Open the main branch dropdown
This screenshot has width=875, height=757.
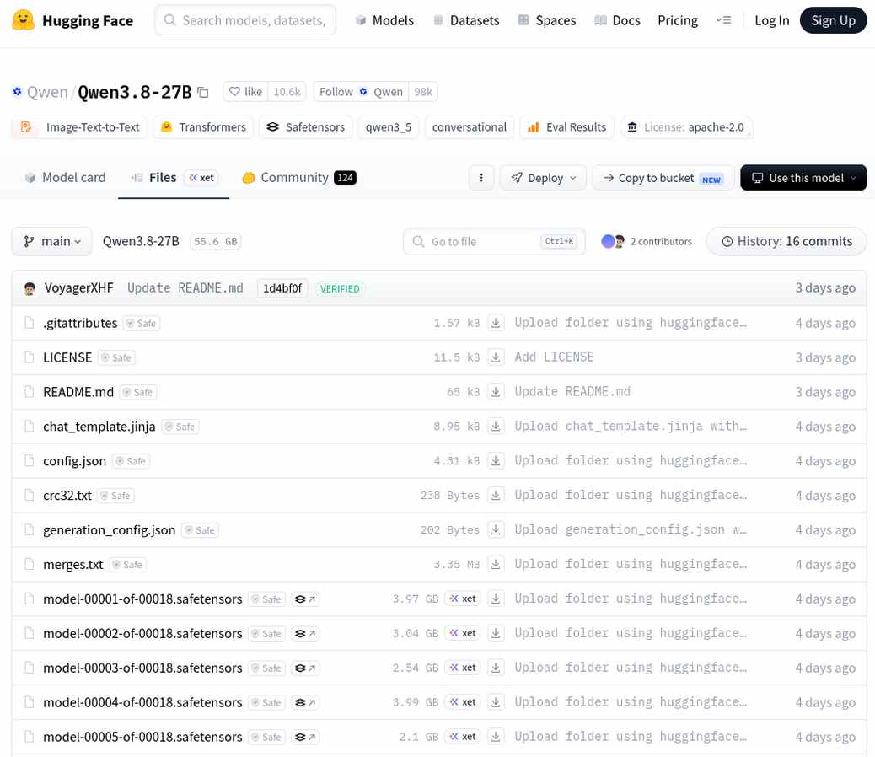click(x=52, y=242)
